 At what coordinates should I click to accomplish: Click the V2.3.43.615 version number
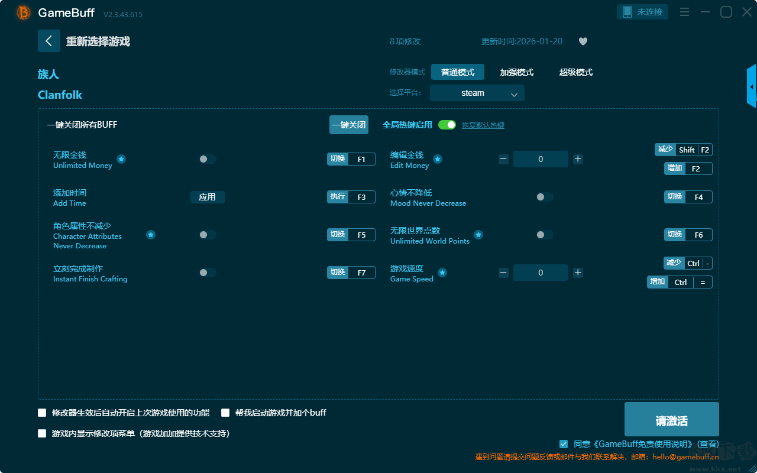[123, 14]
